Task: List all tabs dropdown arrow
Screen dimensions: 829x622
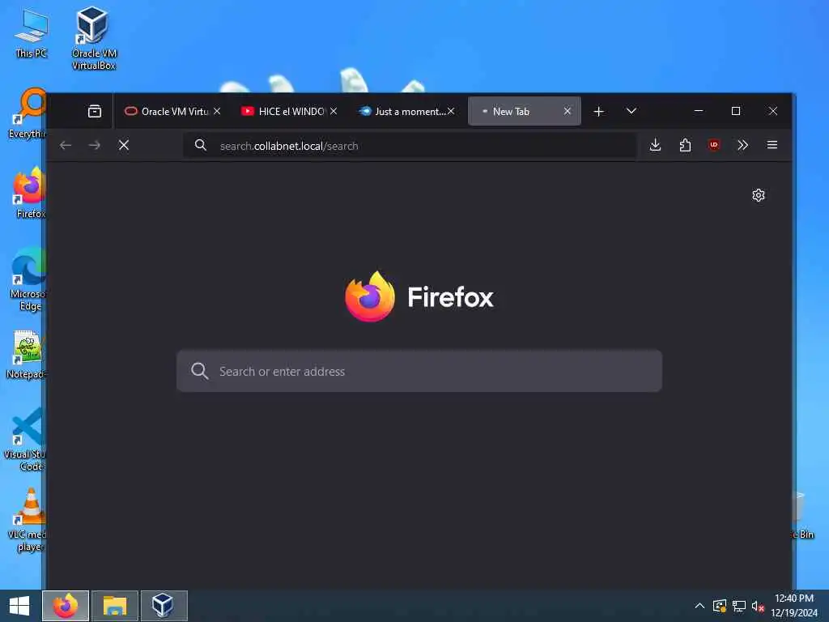Action: [631, 111]
